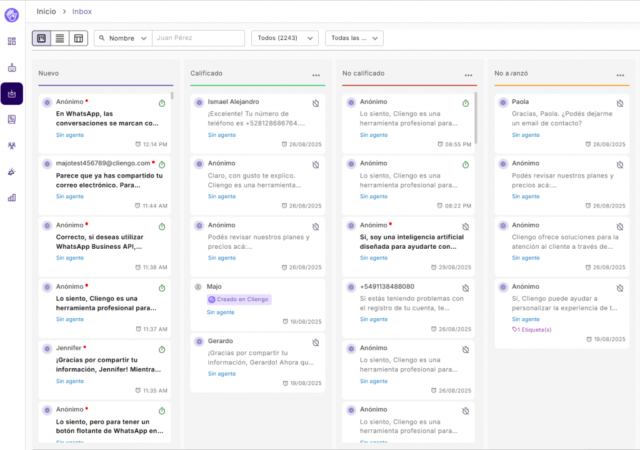Select the Calificado column header
Viewport: 640px width, 450px height.
(x=206, y=73)
